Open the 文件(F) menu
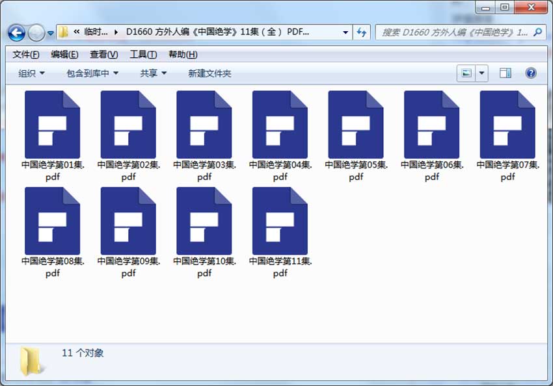The width and height of the screenshot is (553, 386). coord(26,54)
